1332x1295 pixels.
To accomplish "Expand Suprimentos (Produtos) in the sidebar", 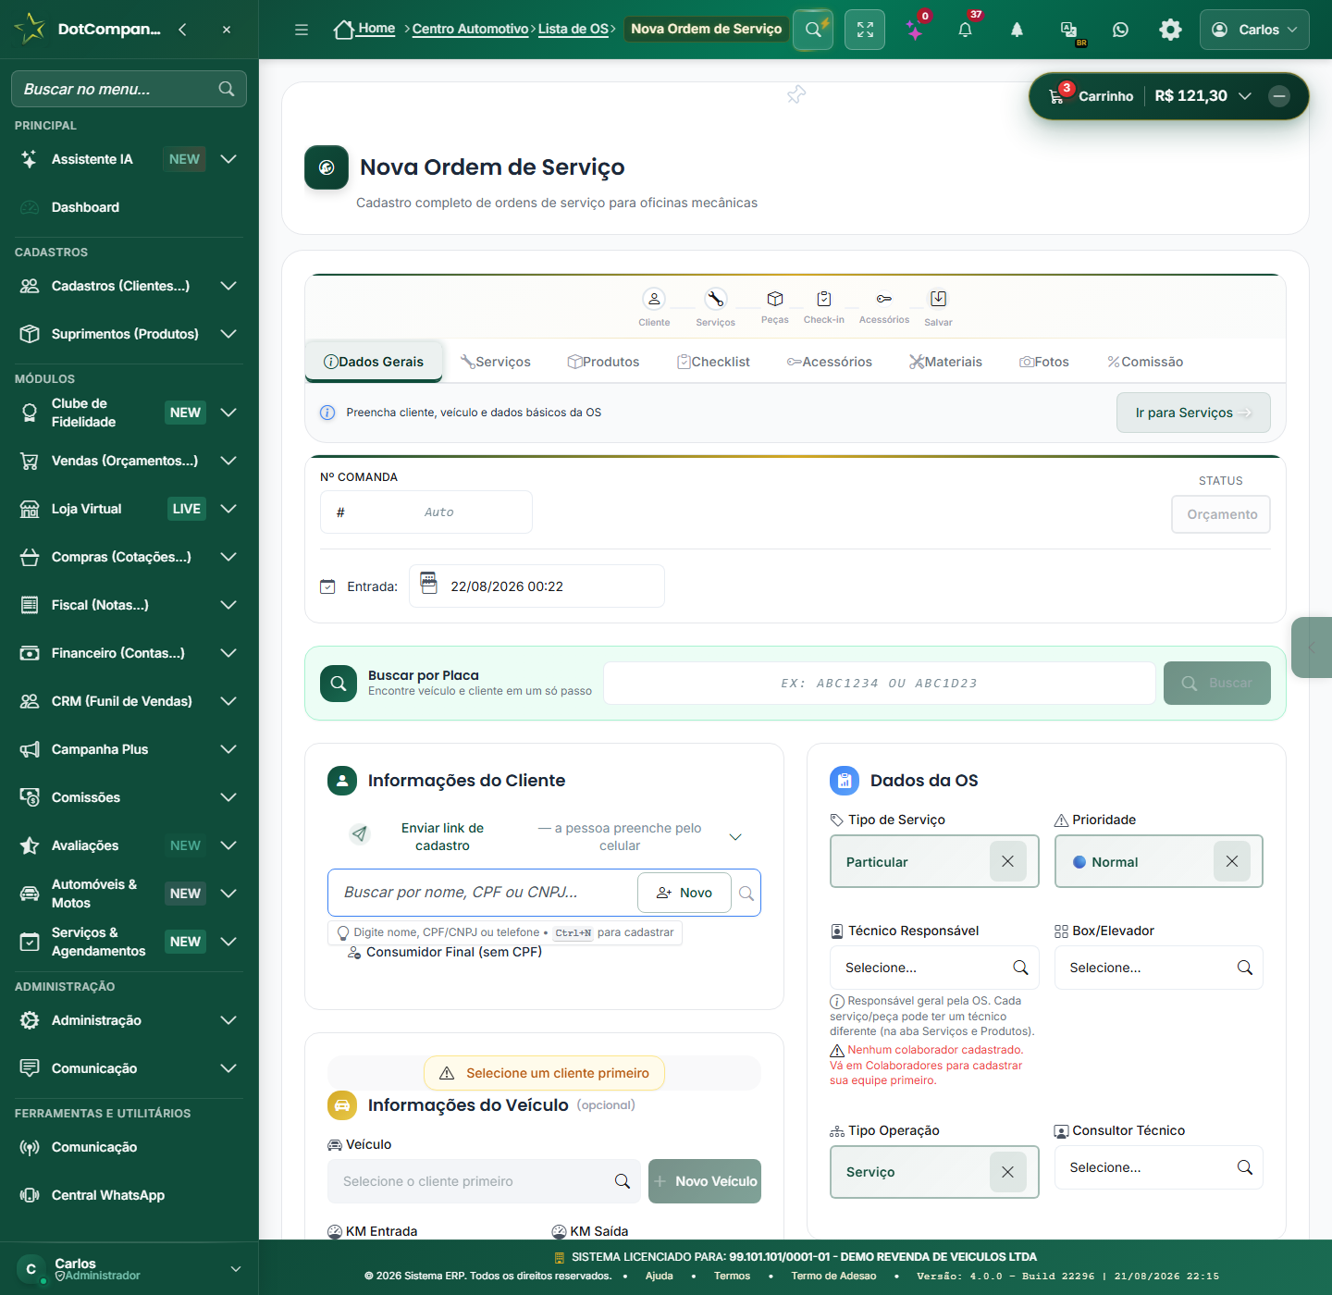I will [228, 334].
